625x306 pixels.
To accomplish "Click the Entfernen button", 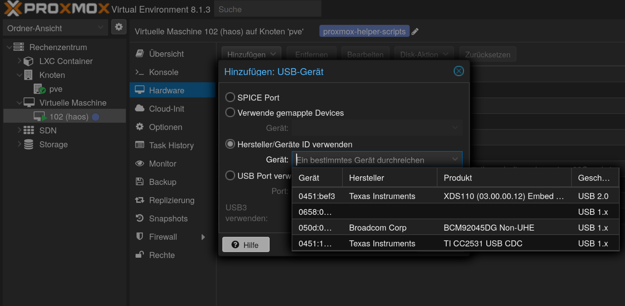I will [311, 54].
